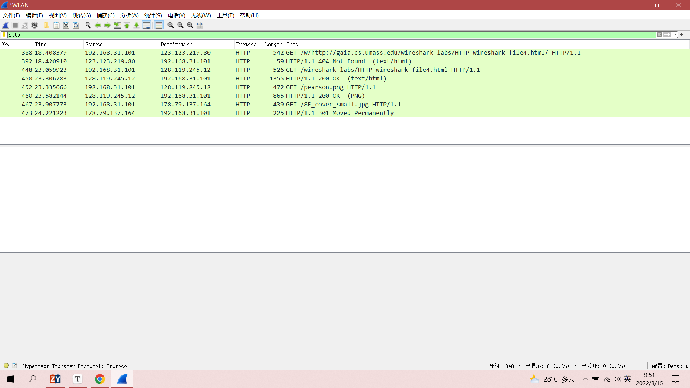Select packet 450 200 OK text/html row
The height and width of the screenshot is (388, 690).
click(345, 79)
